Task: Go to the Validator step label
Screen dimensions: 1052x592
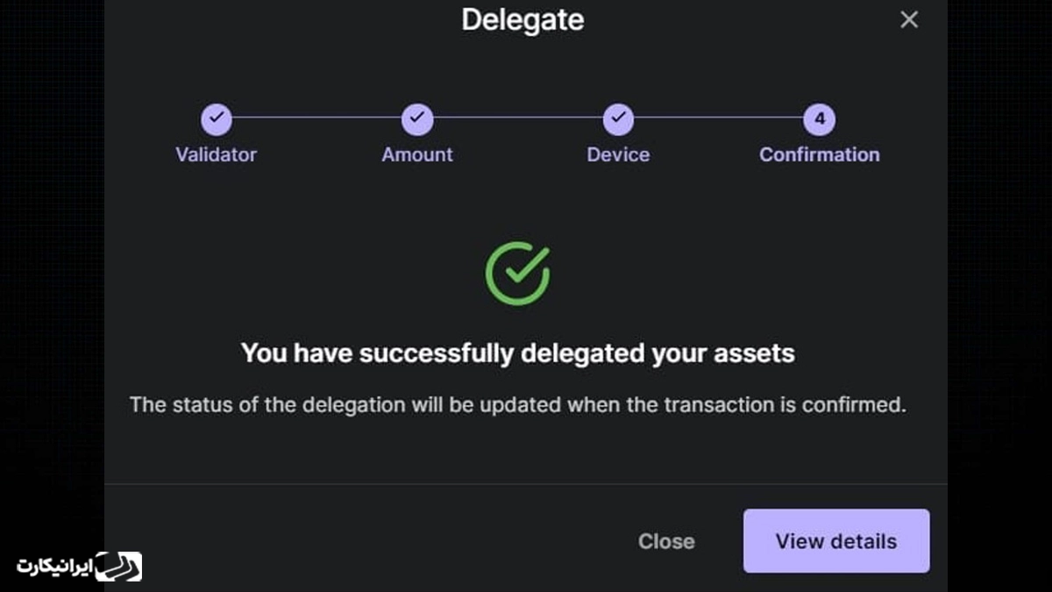Action: 217,154
